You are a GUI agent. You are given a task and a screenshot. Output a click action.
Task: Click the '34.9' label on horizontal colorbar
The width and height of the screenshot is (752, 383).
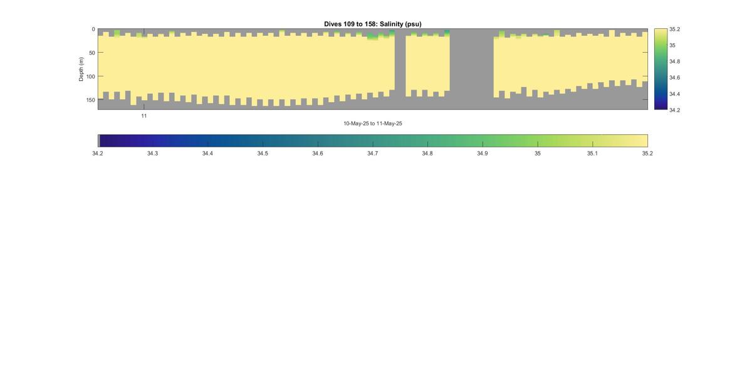(x=482, y=154)
